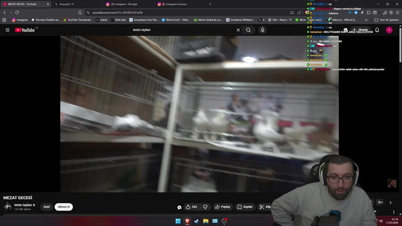
Task: Open Watch Era31 bookmark
Action: pyautogui.click(x=176, y=20)
